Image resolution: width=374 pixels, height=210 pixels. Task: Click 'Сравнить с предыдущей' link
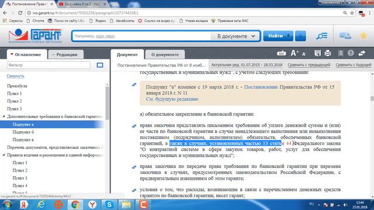click(309, 65)
